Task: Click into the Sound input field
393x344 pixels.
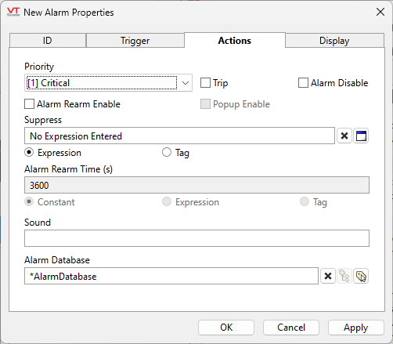Action: (196, 238)
